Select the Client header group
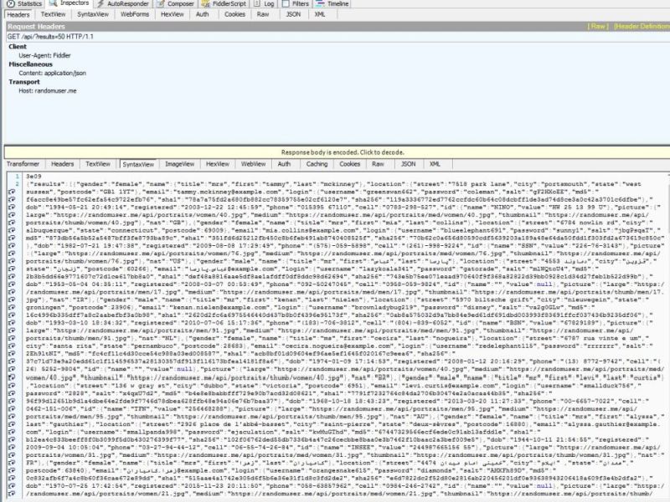The width and height of the screenshot is (670, 502). (x=18, y=47)
